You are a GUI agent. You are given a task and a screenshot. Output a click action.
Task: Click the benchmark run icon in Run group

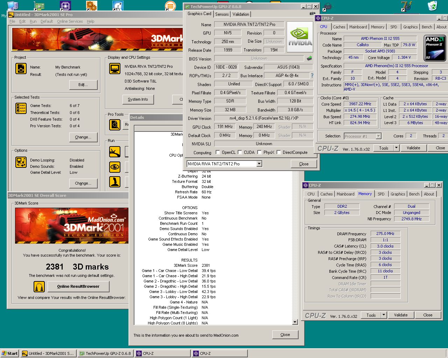115,152
